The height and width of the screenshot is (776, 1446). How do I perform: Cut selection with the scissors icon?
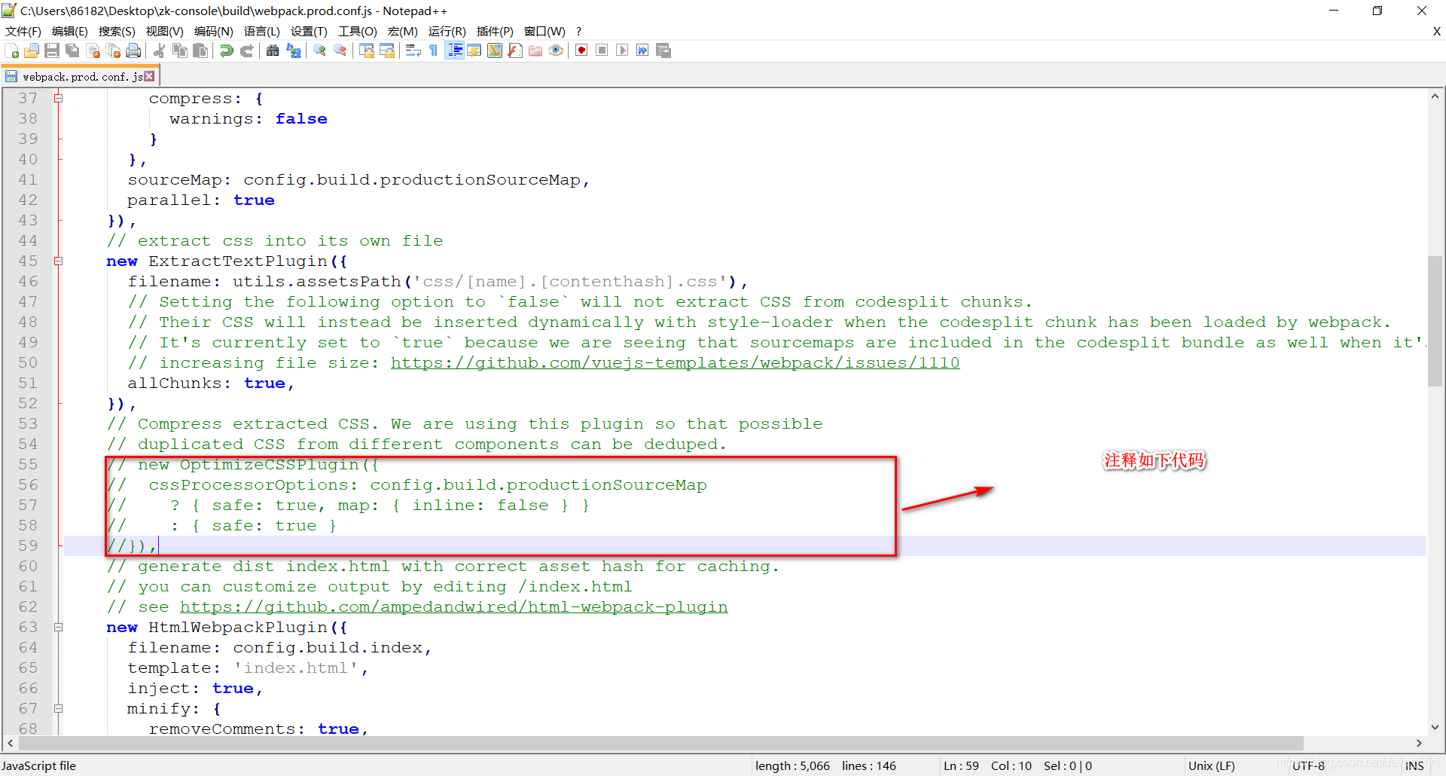click(159, 50)
